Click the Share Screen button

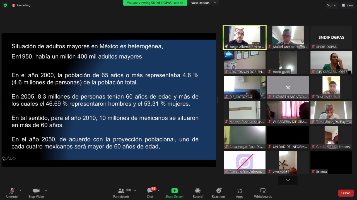(x=174, y=192)
